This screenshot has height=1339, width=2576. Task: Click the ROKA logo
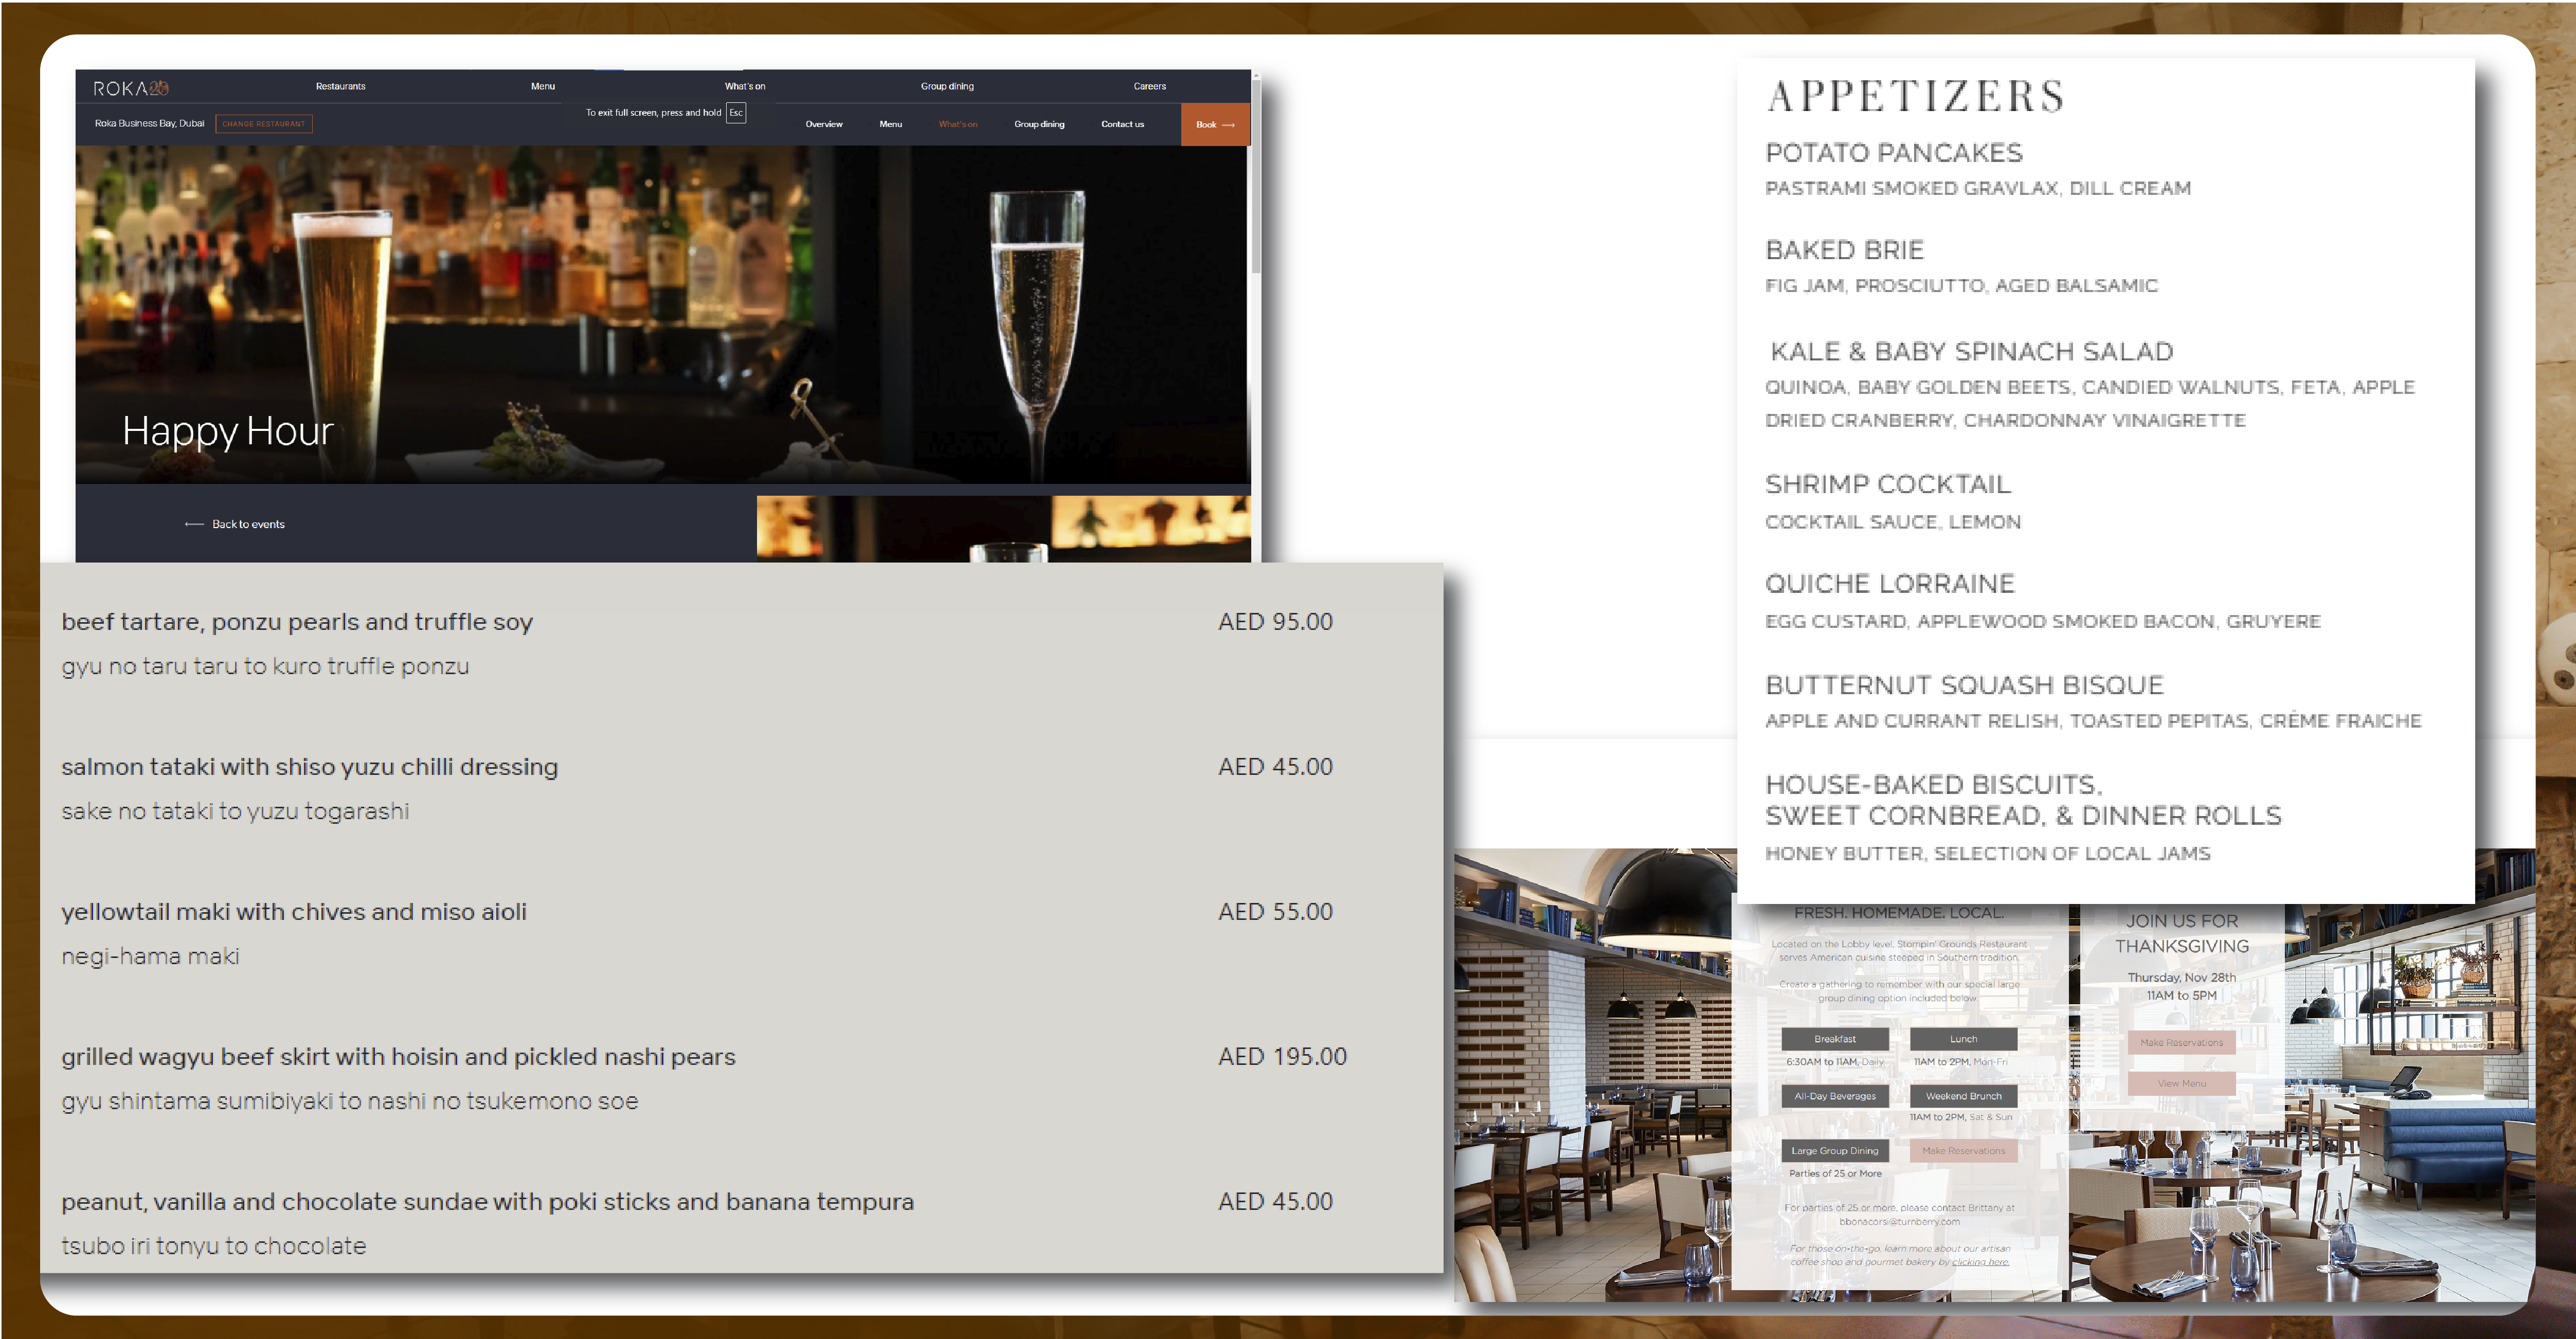tap(131, 88)
